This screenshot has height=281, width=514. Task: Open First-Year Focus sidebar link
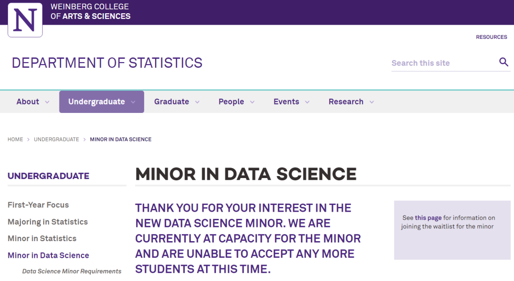click(x=38, y=205)
